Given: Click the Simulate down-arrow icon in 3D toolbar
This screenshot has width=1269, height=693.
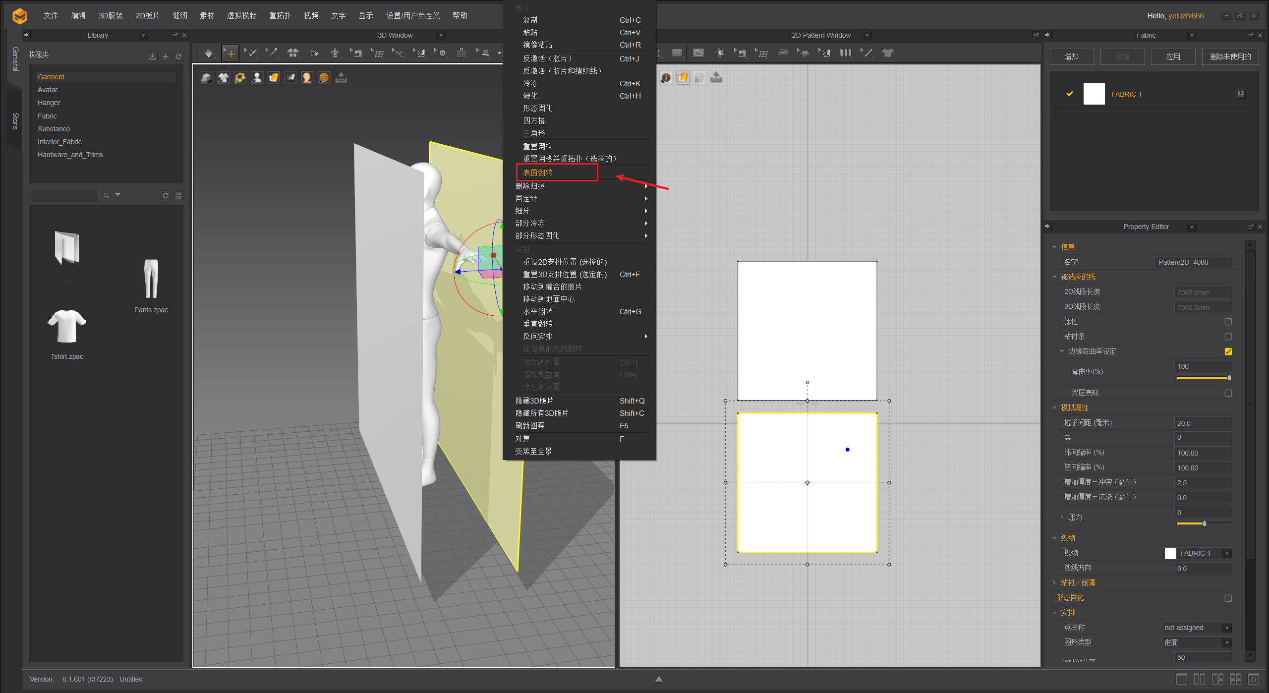Looking at the screenshot, I should point(209,53).
